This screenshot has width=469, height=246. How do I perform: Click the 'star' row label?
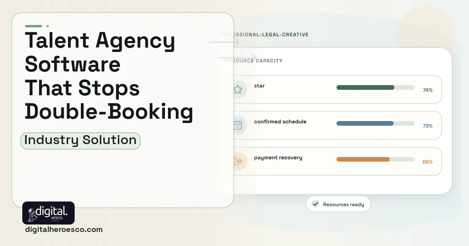259,86
